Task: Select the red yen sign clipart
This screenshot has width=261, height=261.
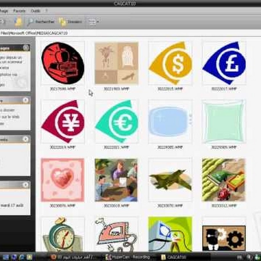Action: coord(63,122)
